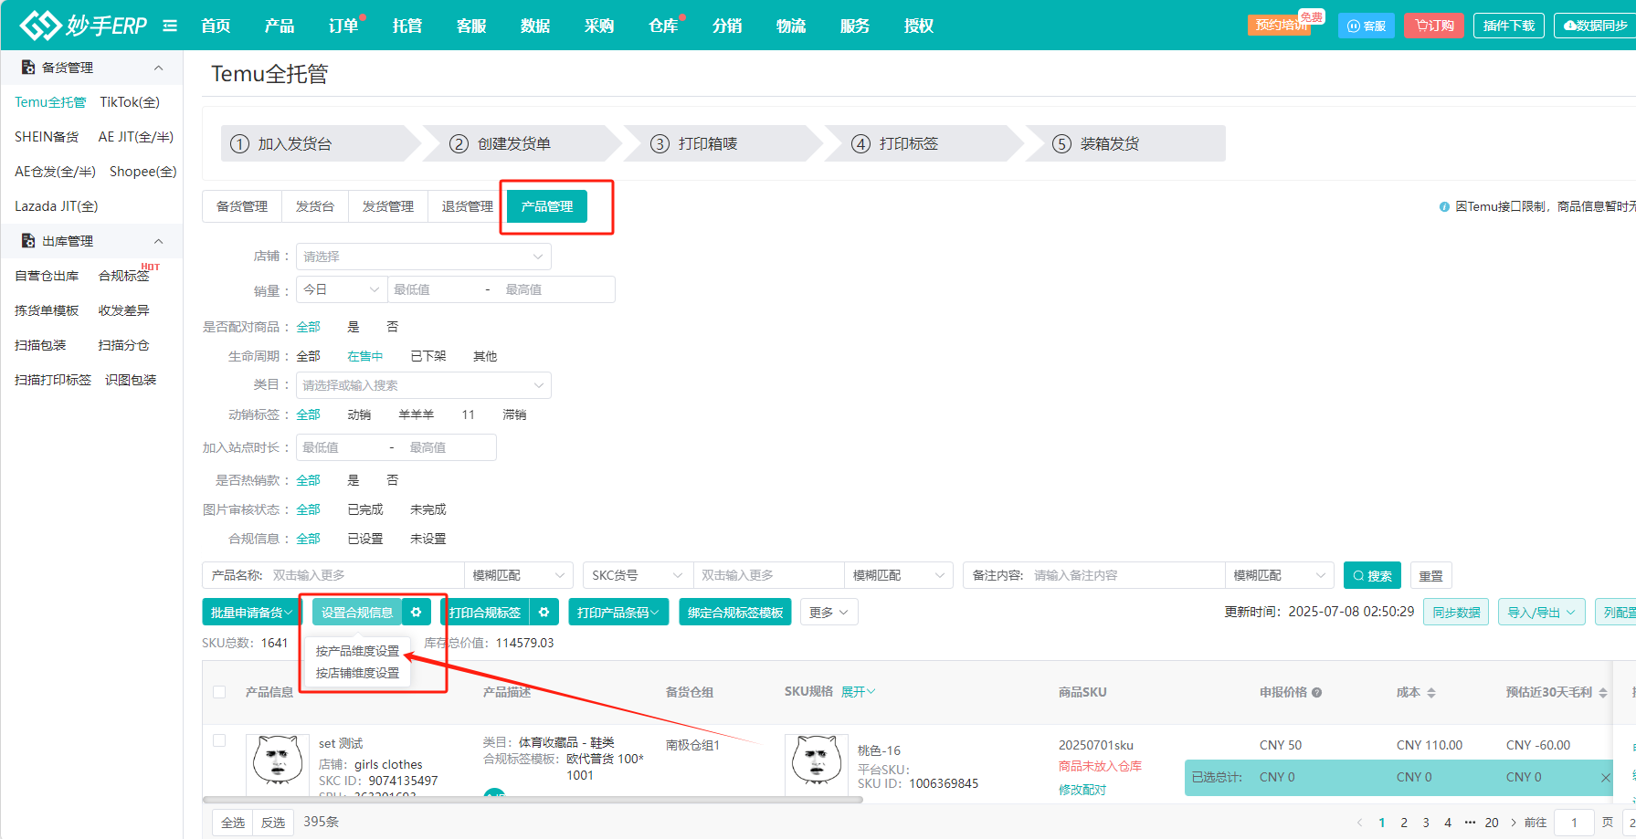Open the 类目 search dropdown

click(424, 385)
